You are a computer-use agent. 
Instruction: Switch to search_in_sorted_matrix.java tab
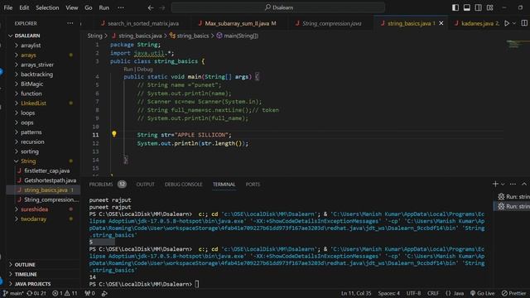[x=140, y=23]
